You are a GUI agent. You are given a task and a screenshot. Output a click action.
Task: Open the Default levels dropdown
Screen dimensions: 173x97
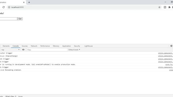(74, 50)
